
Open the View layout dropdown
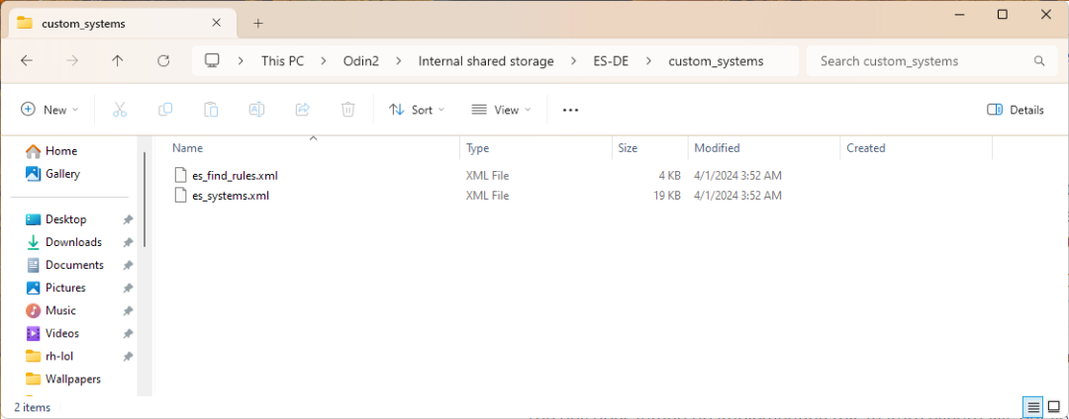500,110
